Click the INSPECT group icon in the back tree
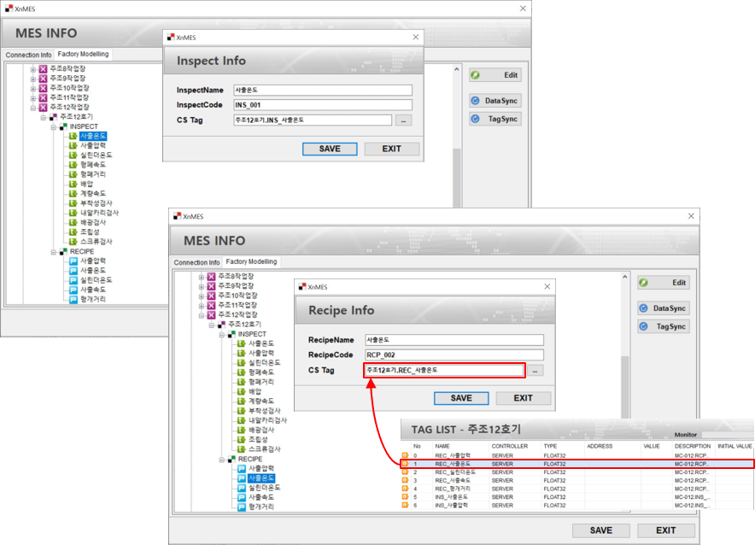Viewport: 755px width, 545px height. coord(63,126)
